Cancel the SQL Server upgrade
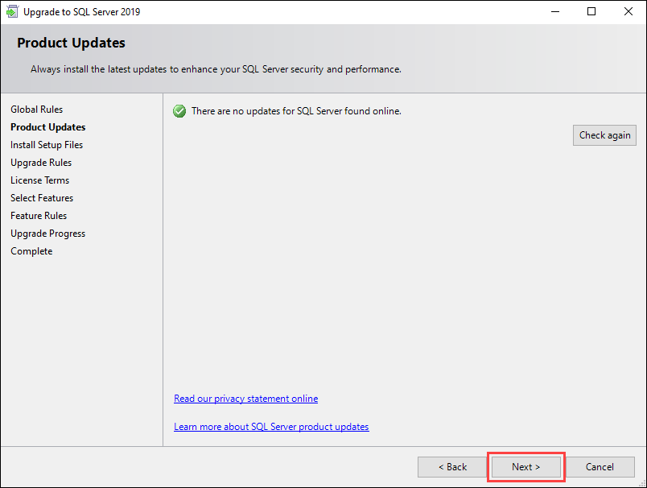Viewport: 647px width, 488px height. coord(600,467)
